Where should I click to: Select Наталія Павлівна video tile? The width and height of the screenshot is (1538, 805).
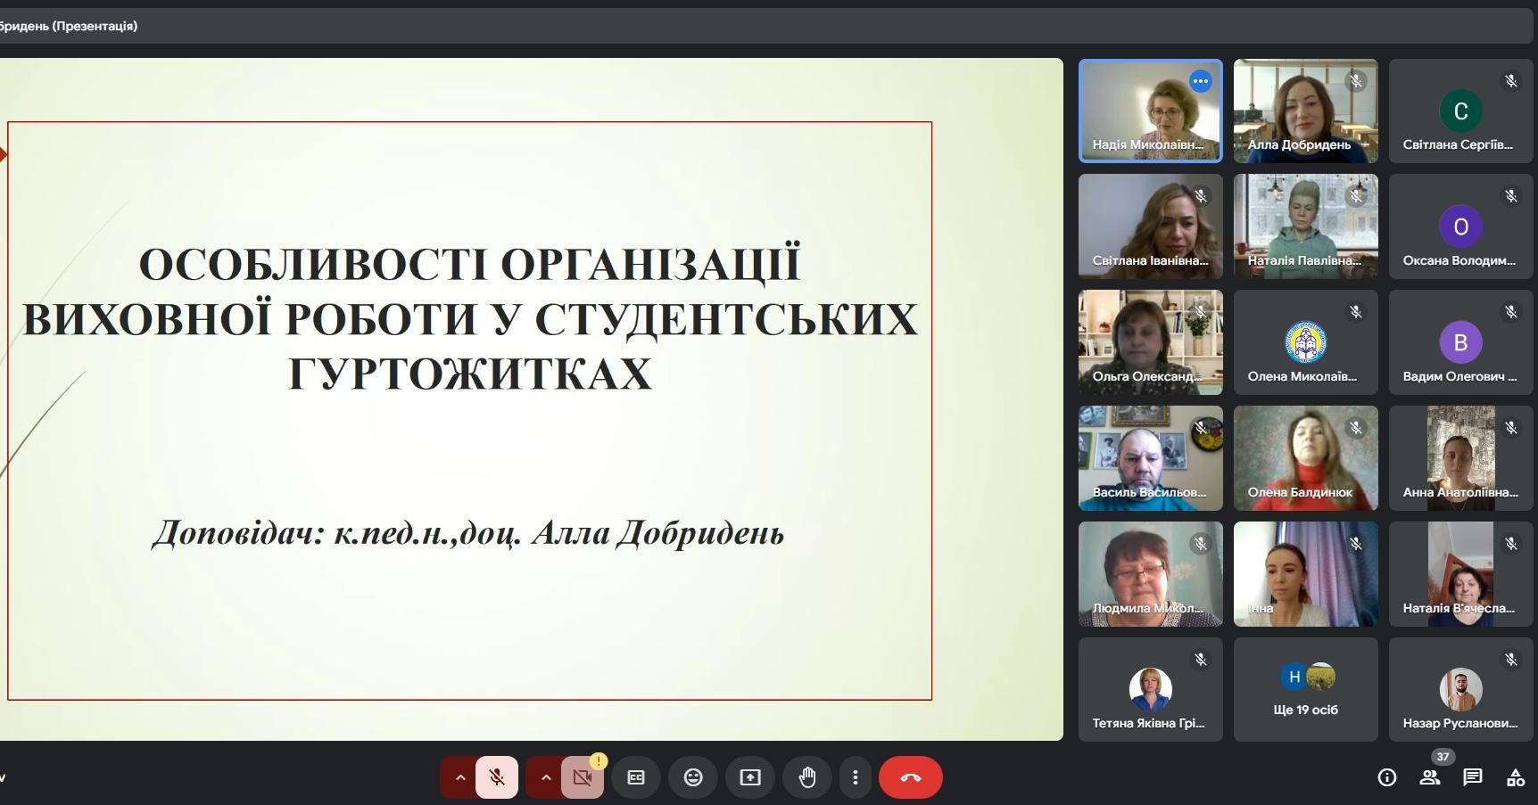1306,226
